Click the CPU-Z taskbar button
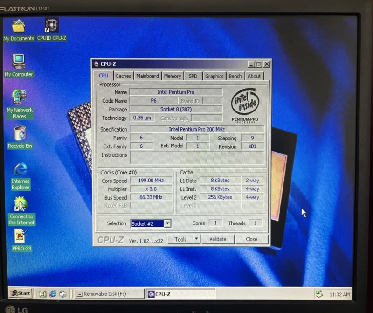Screen dimensions: 373x313 [180, 294]
